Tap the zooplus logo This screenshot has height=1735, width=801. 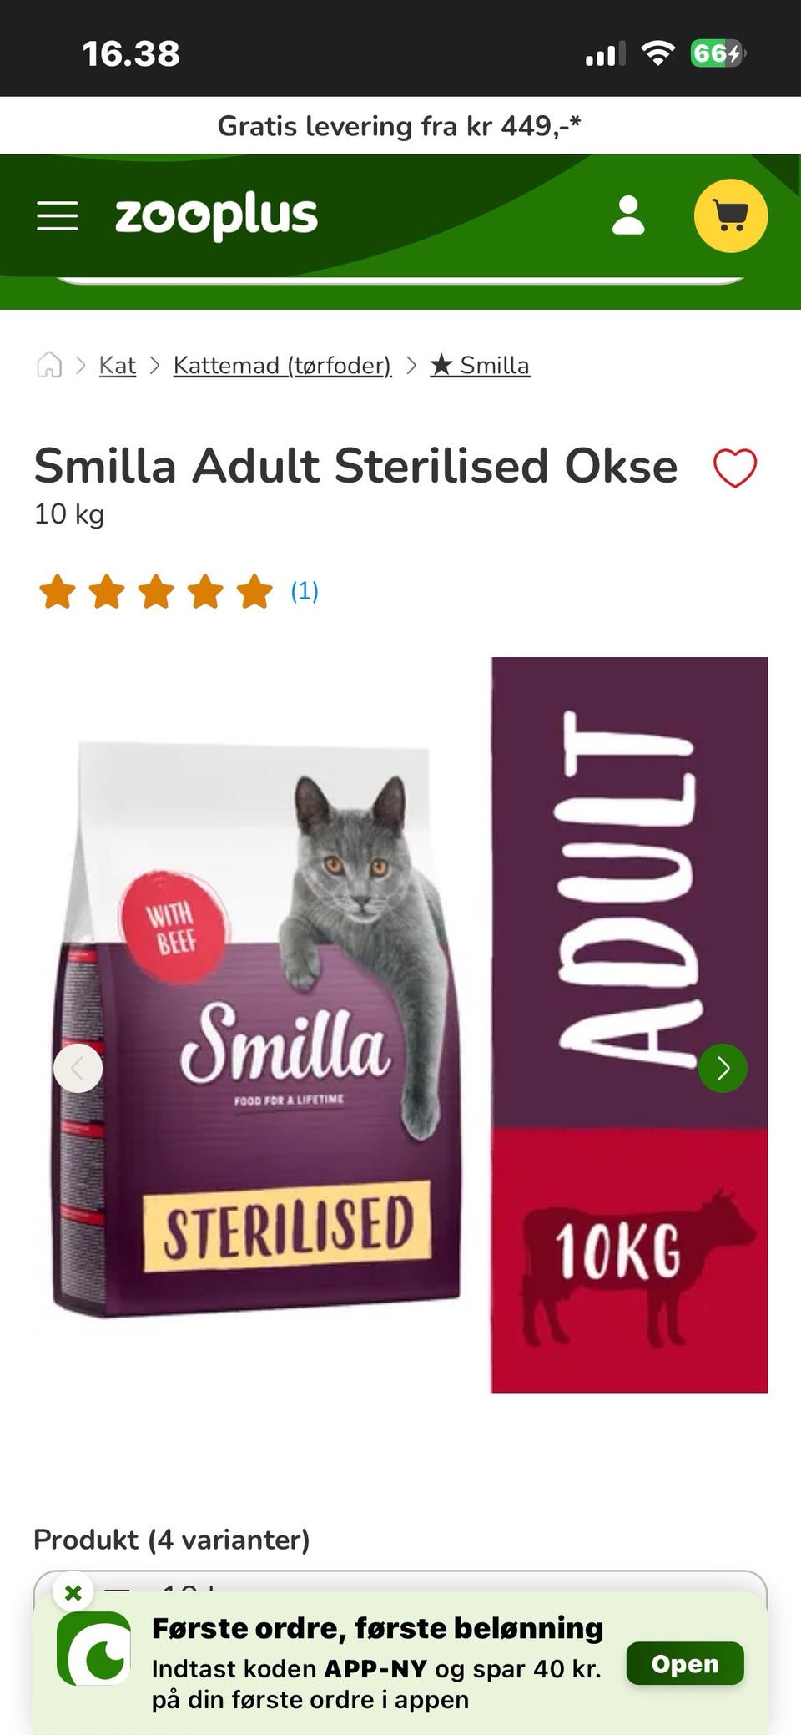[x=216, y=215]
